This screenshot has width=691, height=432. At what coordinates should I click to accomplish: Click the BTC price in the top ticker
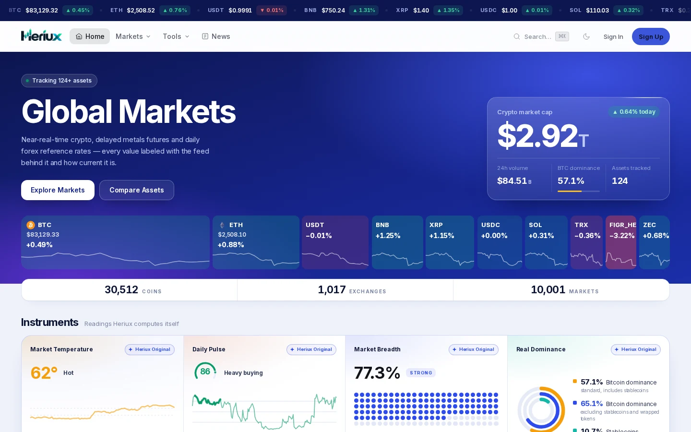(42, 10)
